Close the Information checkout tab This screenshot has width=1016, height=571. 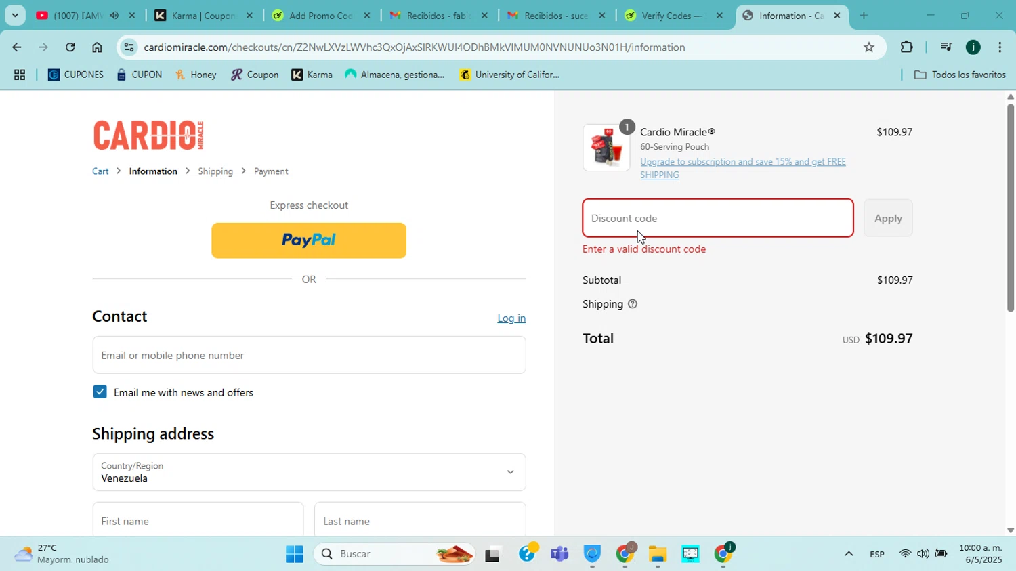point(837,15)
